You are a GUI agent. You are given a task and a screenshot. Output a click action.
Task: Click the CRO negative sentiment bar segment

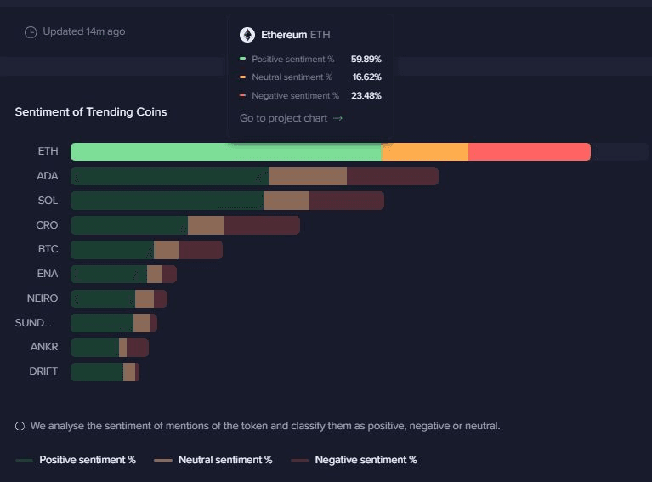(x=262, y=225)
